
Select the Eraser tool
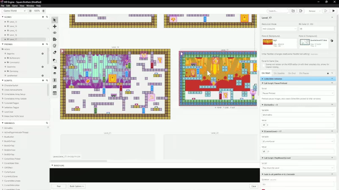pyautogui.click(x=55, y=52)
